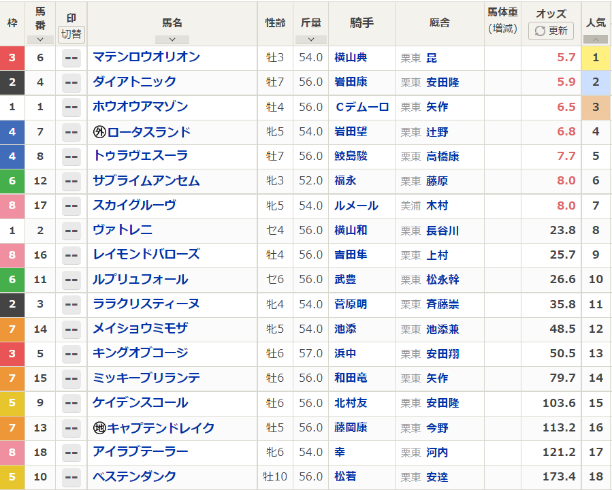
Task: Open mark selector for サブライムアンセム
Action: [x=71, y=182]
